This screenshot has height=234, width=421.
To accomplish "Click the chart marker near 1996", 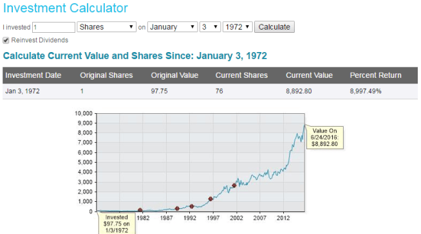I will (210, 199).
